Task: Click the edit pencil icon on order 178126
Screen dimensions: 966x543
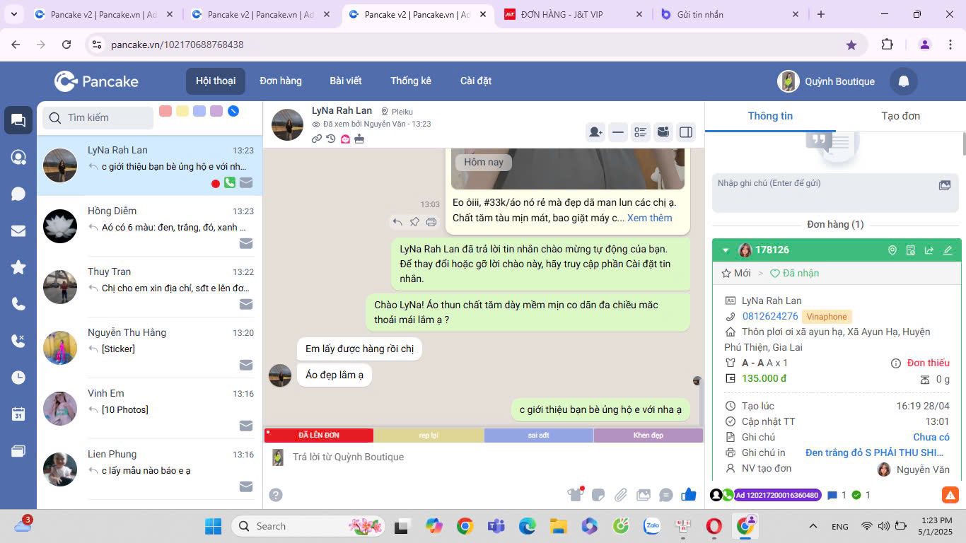Action: pyautogui.click(x=948, y=250)
